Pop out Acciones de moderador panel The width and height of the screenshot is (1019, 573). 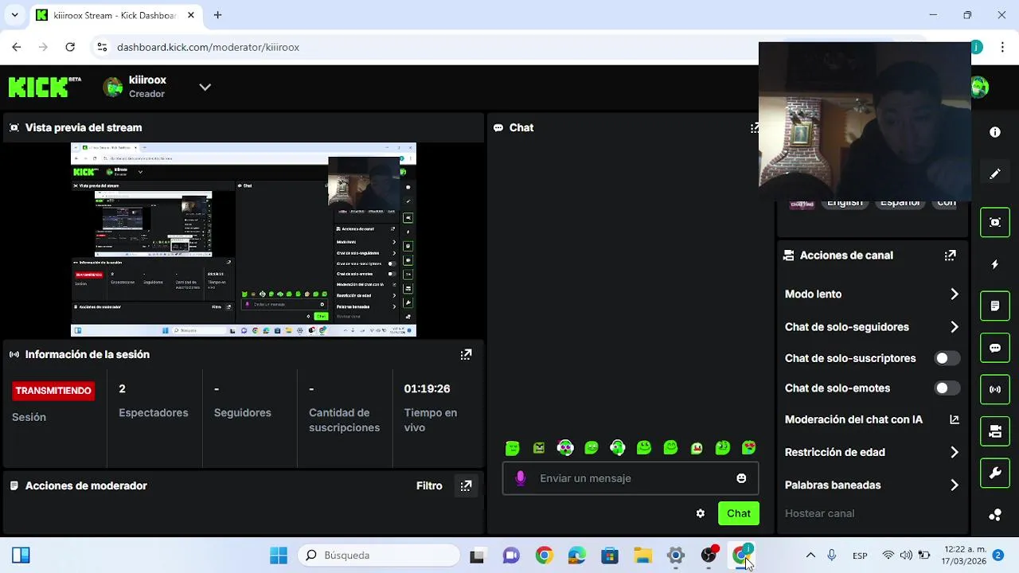pyautogui.click(x=466, y=485)
